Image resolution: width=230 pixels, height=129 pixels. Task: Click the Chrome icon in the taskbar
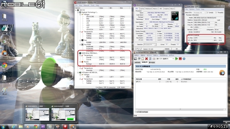click(x=36, y=126)
